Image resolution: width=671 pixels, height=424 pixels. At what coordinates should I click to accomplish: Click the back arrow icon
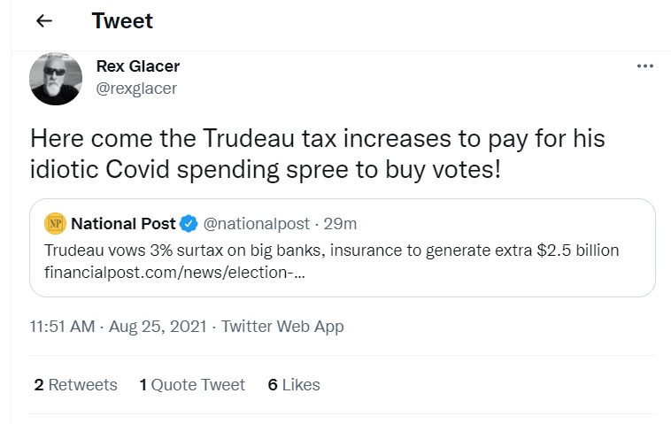click(44, 22)
